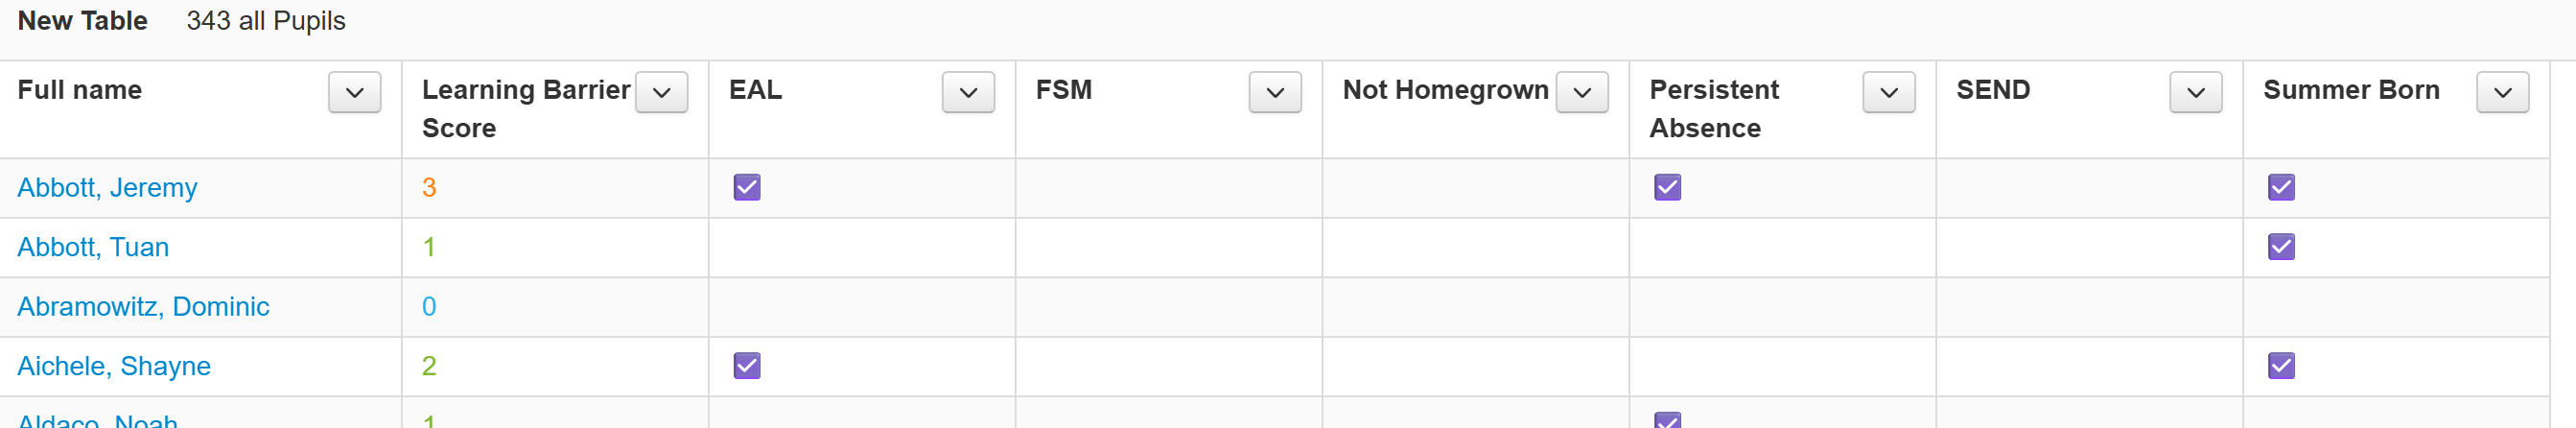Open pupil link Abbott, Jeremy
The height and width of the screenshot is (428, 2576).
107,188
